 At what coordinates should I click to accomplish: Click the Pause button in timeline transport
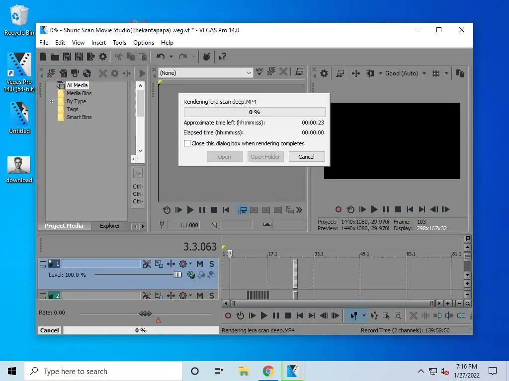[275, 316]
